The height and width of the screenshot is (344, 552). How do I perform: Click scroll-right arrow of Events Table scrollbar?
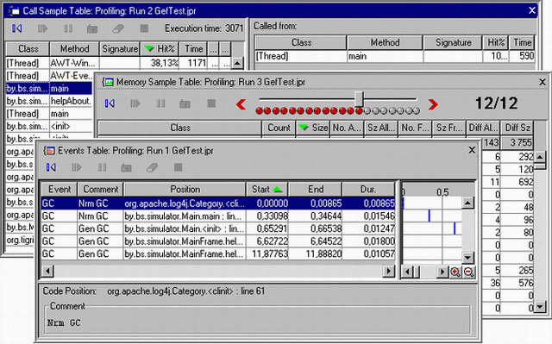tap(389, 272)
